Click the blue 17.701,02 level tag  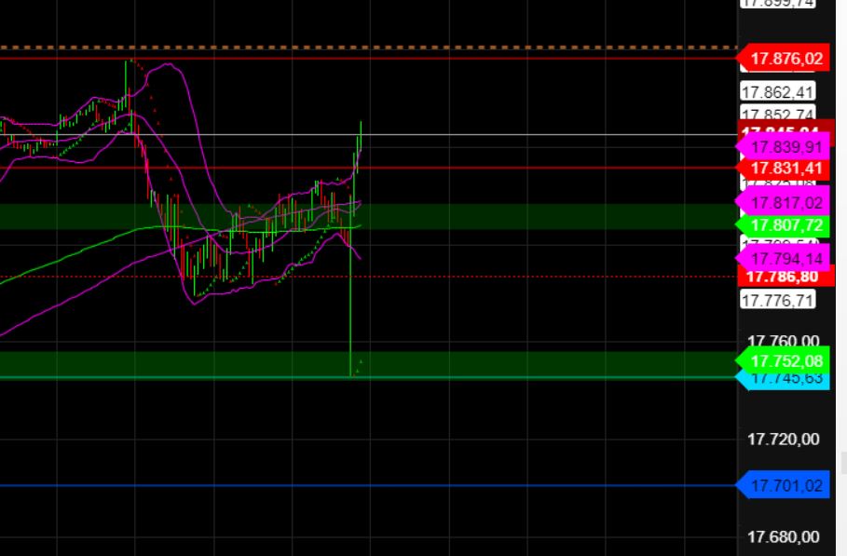786,485
